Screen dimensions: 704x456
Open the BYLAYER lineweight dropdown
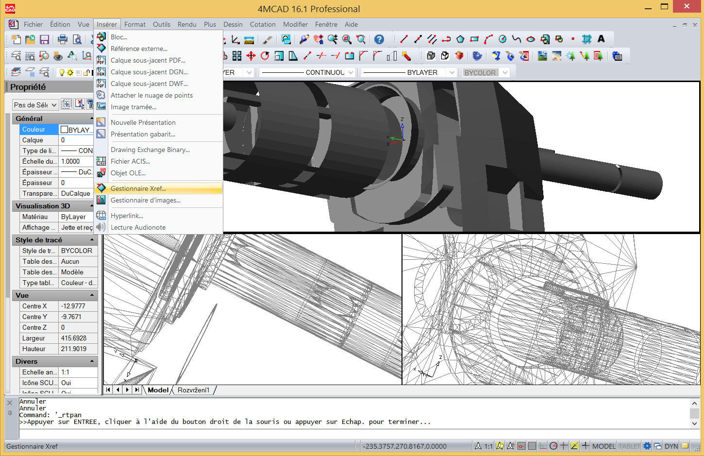pos(452,72)
